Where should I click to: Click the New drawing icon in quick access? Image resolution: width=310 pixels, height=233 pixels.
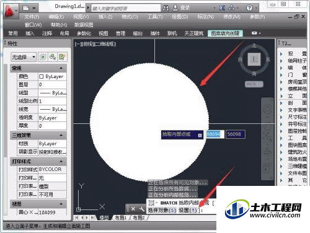click(26, 8)
